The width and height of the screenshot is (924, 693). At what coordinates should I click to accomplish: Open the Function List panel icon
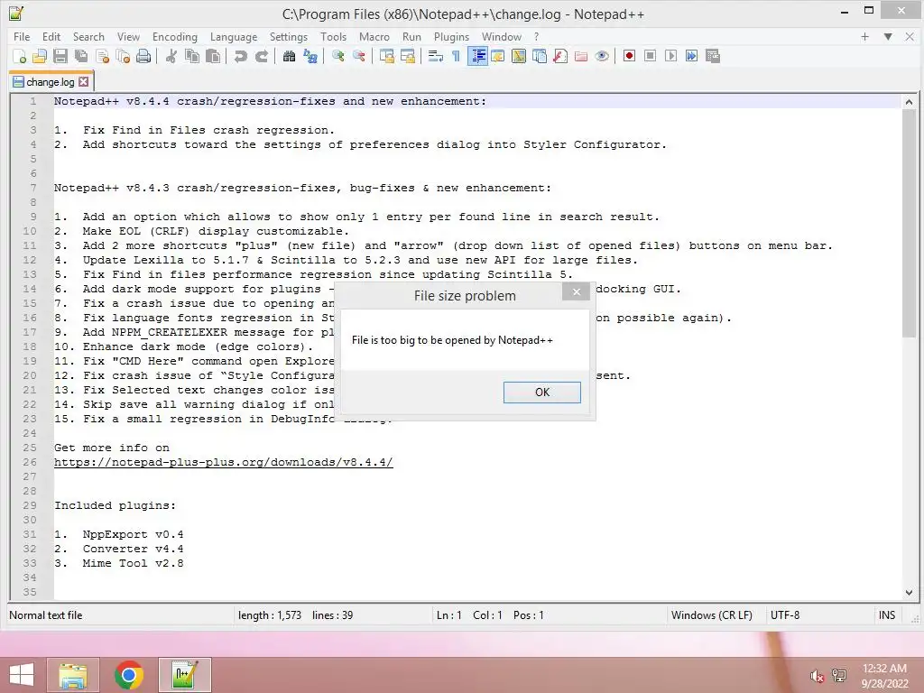click(x=560, y=56)
